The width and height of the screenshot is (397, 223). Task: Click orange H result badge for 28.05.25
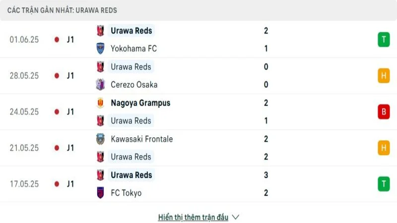click(383, 76)
